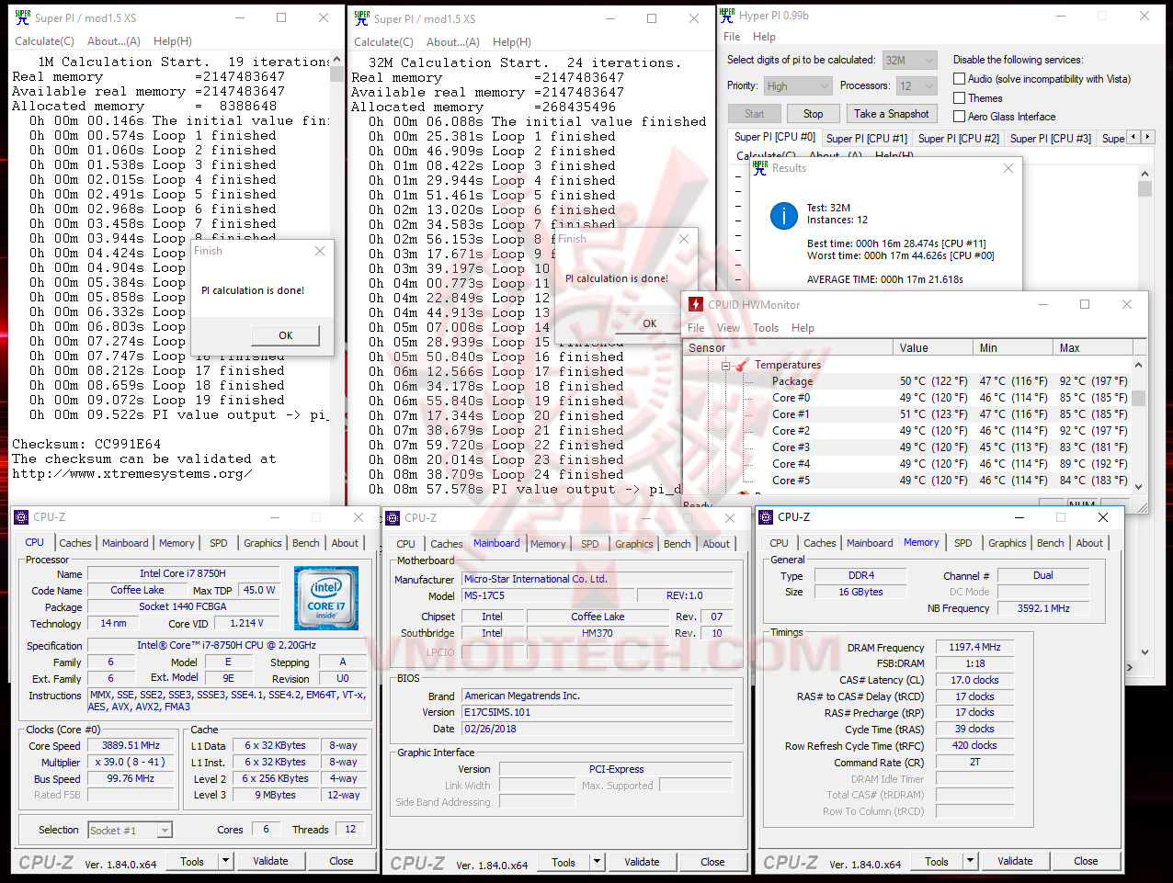Click the Stop button in Hyper PI

pos(814,114)
